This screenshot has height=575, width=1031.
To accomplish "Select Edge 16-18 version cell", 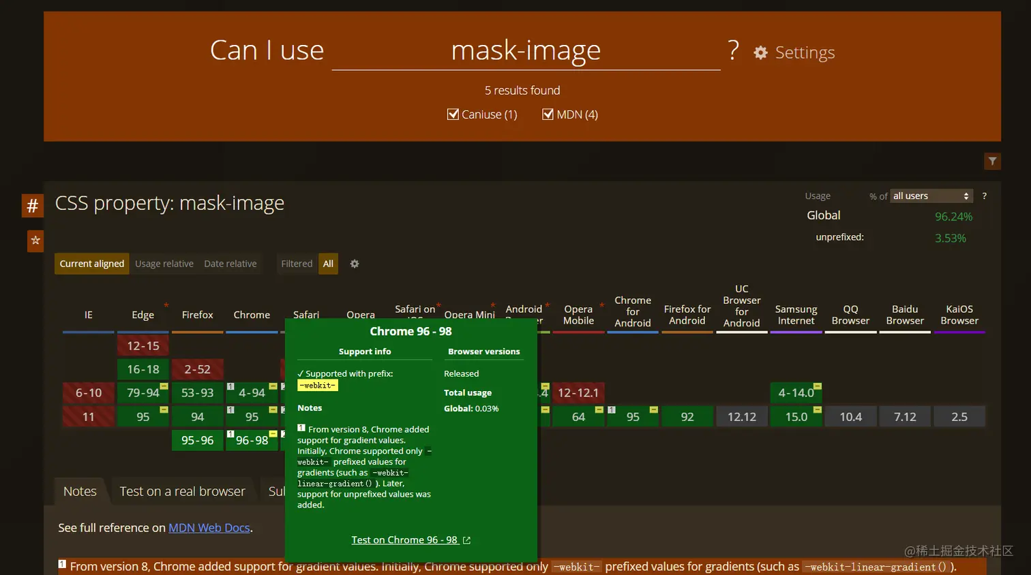I will pyautogui.click(x=143, y=369).
